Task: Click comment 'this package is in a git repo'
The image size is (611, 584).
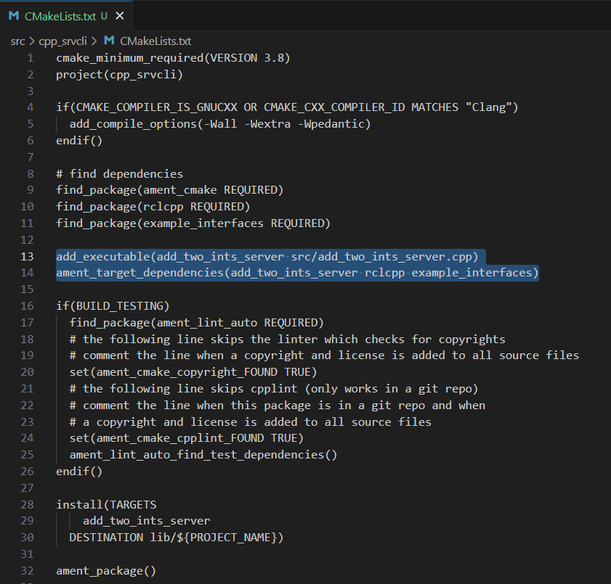Action: click(277, 406)
